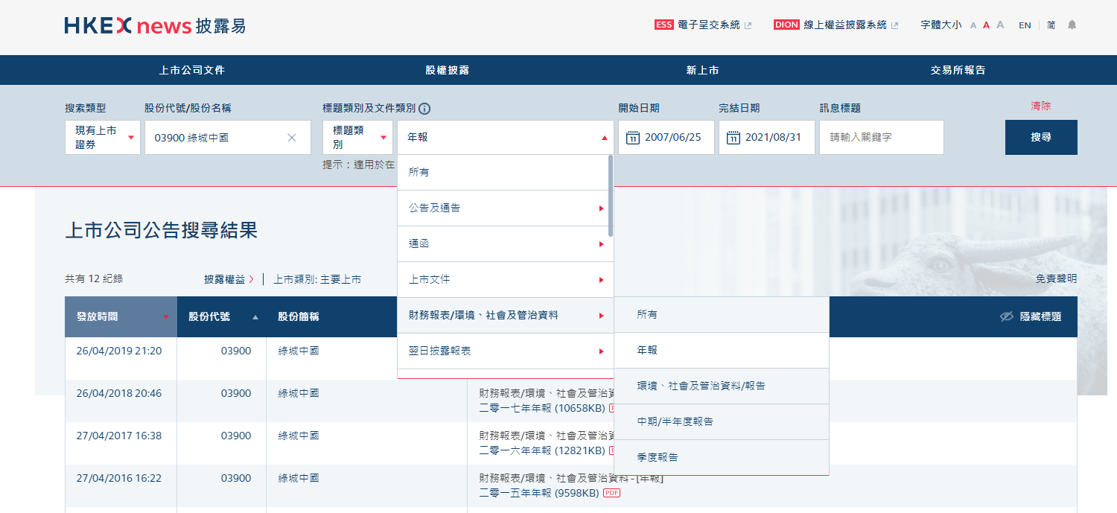Open 新上市 navigation tab
This screenshot has height=513, width=1117.
tap(702, 70)
